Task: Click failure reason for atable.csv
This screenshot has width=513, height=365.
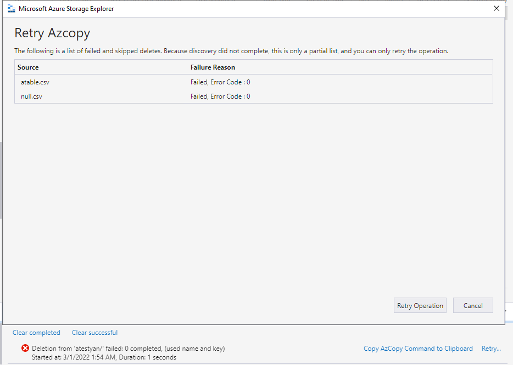Action: [220, 82]
